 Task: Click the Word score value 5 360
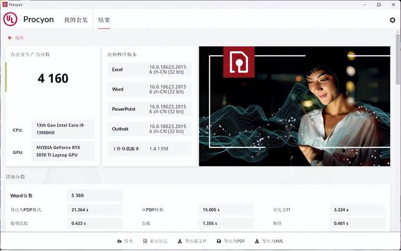[95, 196]
